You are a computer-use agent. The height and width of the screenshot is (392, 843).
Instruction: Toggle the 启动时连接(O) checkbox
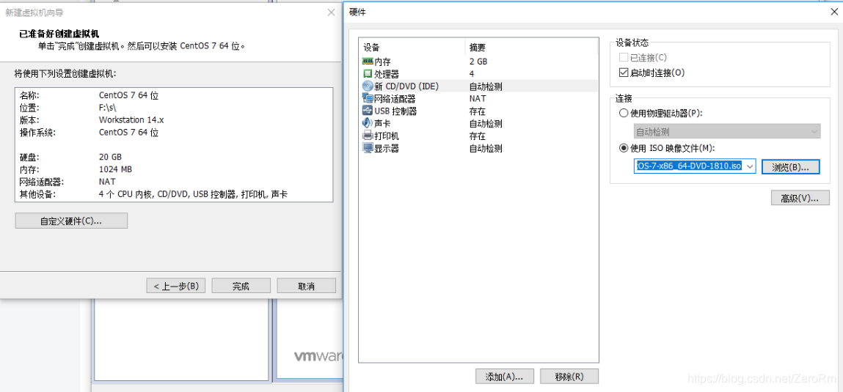pos(624,73)
